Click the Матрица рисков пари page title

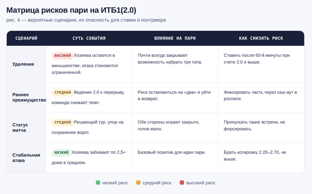click(71, 10)
